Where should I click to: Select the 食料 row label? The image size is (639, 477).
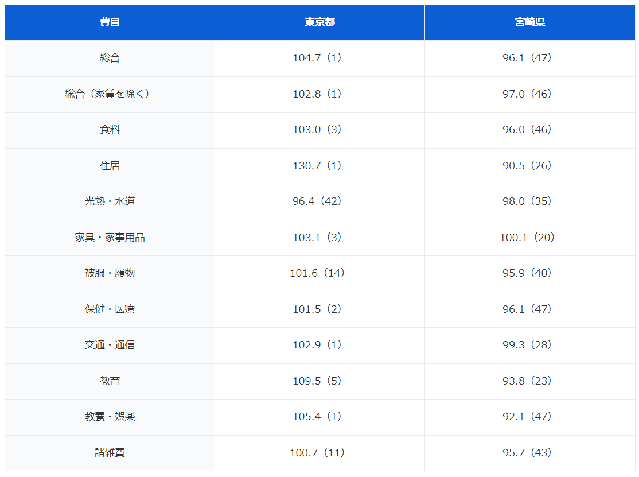[x=110, y=130]
